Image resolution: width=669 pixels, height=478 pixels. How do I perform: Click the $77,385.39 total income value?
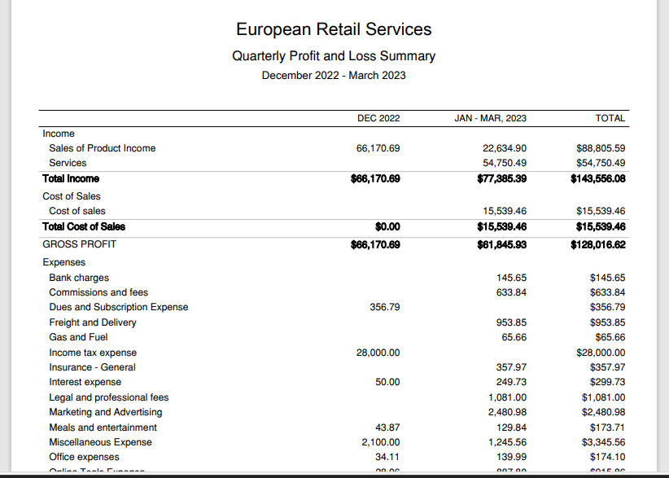point(502,179)
